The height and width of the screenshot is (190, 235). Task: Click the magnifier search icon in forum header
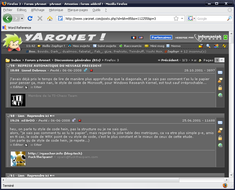pos(208,46)
